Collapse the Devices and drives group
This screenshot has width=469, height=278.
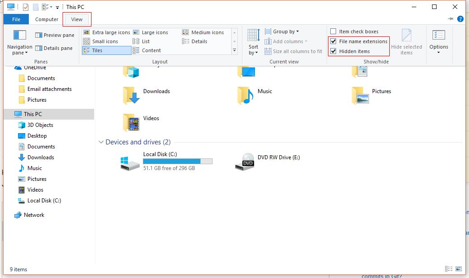click(101, 142)
